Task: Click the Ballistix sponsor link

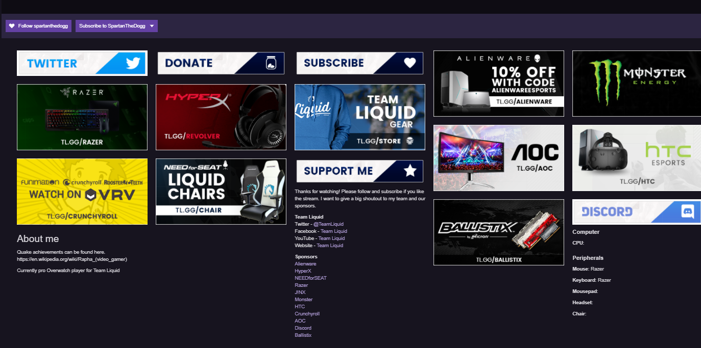Action: [303, 335]
